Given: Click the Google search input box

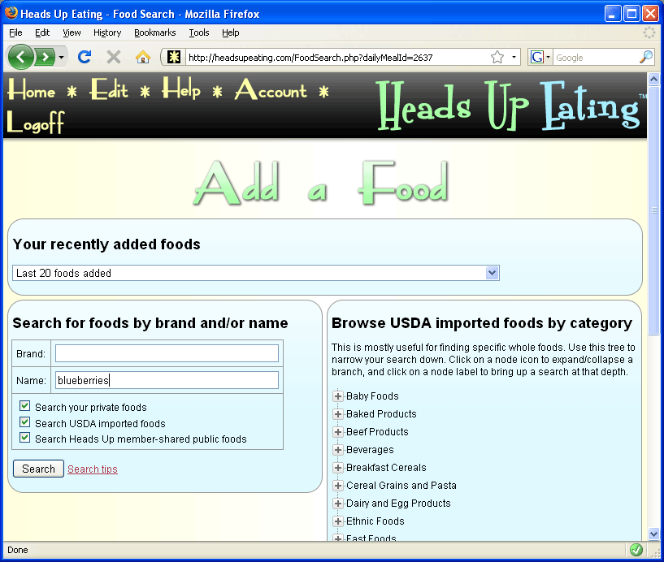Looking at the screenshot, I should coord(596,57).
